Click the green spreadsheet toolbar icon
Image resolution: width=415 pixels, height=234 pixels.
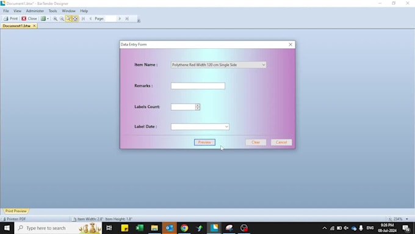(43, 18)
